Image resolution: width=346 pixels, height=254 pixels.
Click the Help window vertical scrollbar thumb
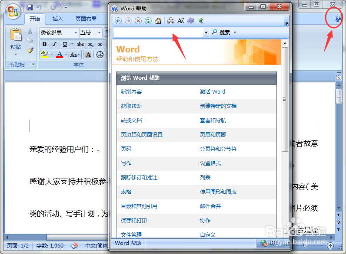[x=285, y=99]
